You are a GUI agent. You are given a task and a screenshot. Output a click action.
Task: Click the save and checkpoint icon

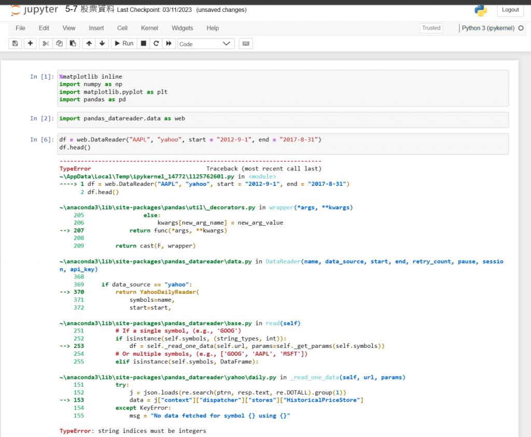click(15, 43)
